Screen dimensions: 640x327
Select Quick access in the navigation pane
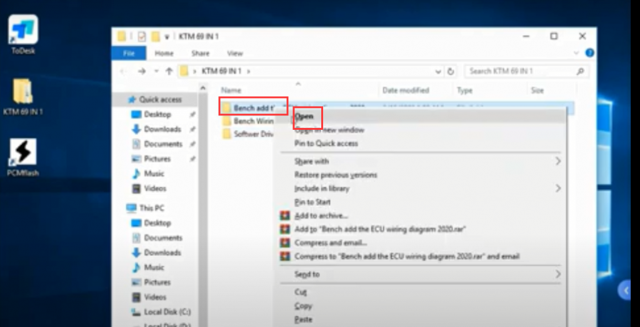[159, 99]
